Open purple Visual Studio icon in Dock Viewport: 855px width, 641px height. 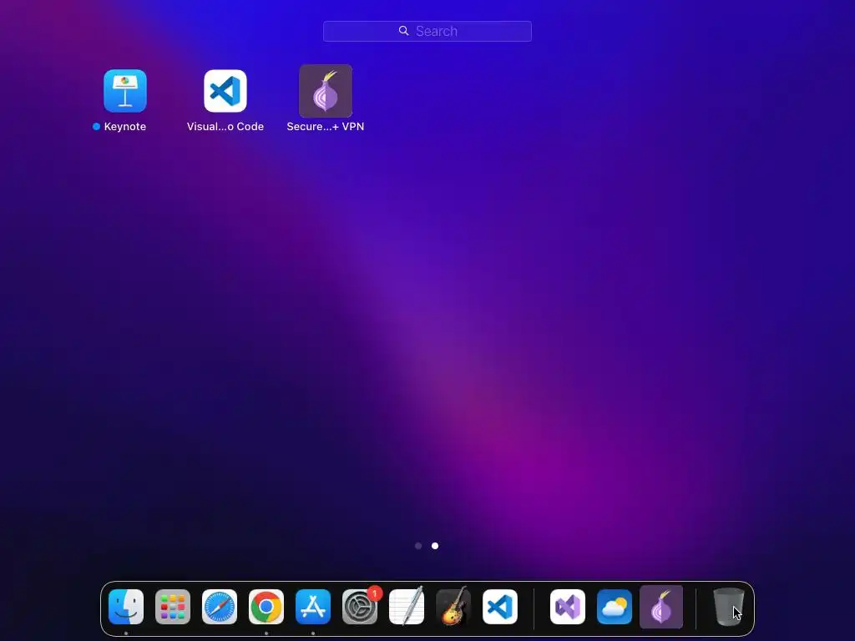pyautogui.click(x=568, y=607)
